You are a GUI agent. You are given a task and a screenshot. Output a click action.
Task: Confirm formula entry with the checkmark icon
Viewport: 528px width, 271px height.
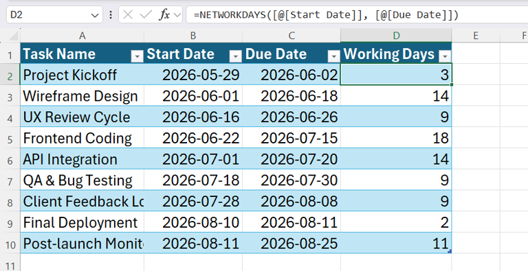[x=146, y=15]
